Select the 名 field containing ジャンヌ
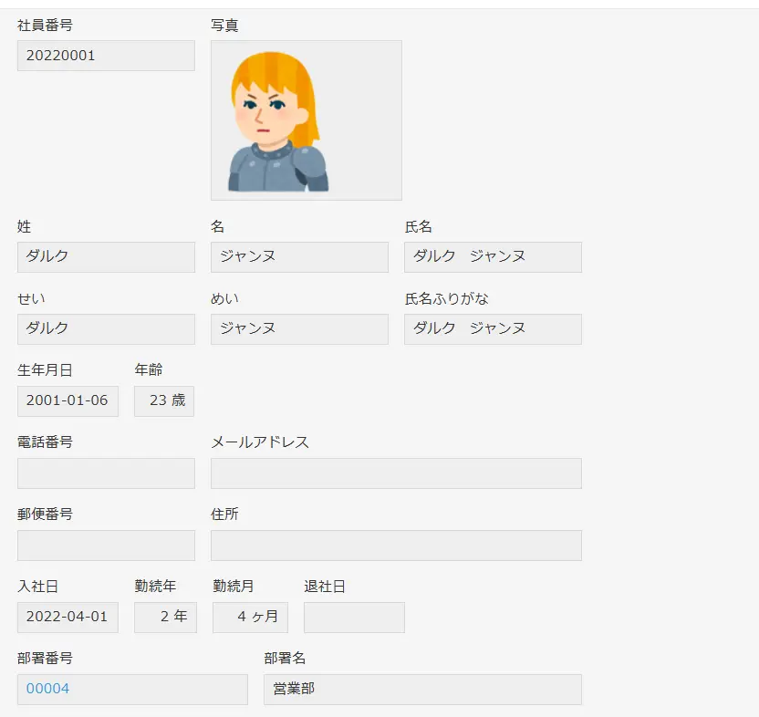 pyautogui.click(x=299, y=256)
